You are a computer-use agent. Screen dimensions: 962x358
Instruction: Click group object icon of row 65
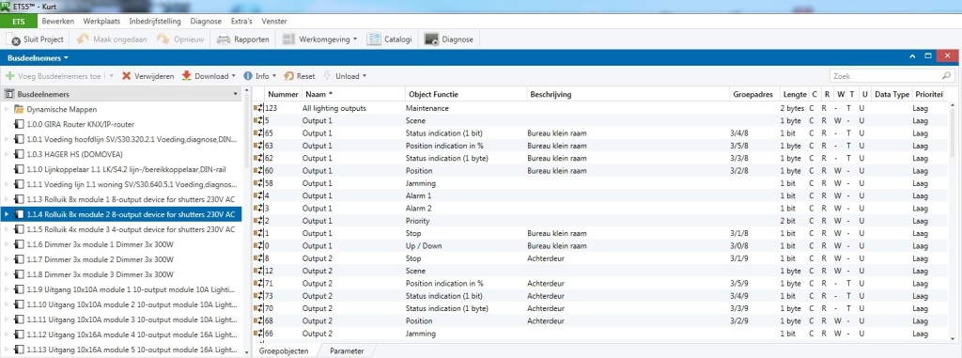(257, 133)
